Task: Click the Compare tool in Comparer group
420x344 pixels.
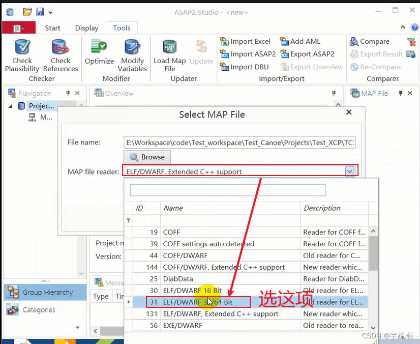Action: point(369,42)
